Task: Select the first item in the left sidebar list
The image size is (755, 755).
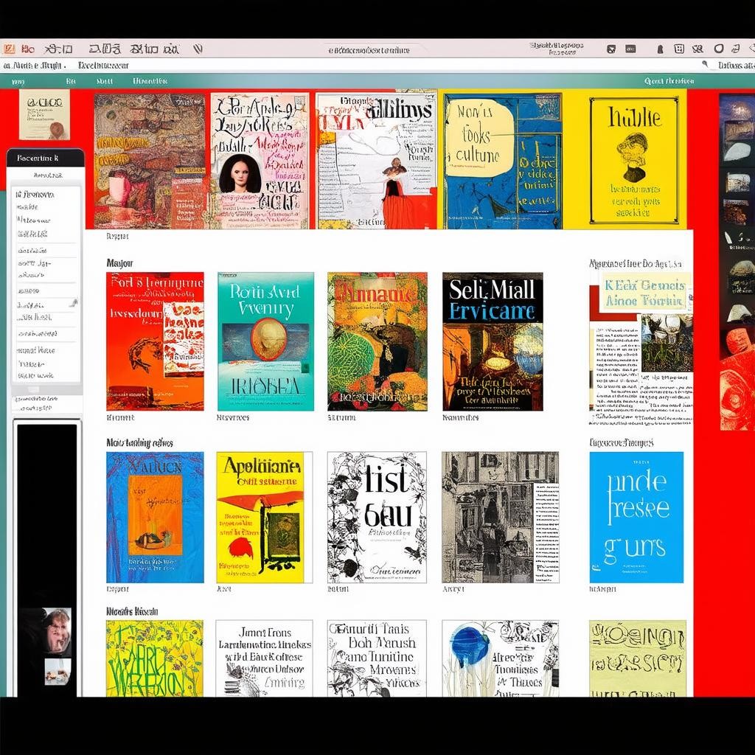Action: click(x=36, y=195)
